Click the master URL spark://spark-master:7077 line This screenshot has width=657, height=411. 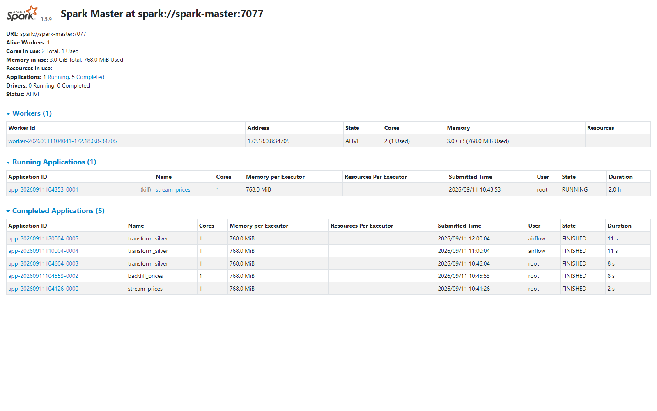(46, 34)
